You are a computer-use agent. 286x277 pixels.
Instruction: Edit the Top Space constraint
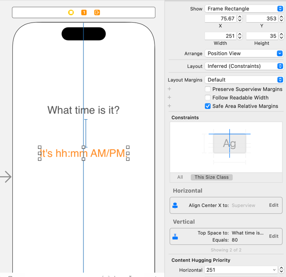273,236
